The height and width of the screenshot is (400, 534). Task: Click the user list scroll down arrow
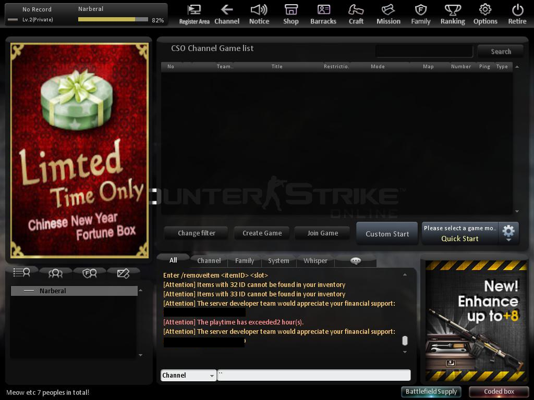pos(140,355)
